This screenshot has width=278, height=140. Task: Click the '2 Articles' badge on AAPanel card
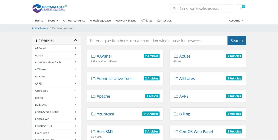[x=151, y=56]
